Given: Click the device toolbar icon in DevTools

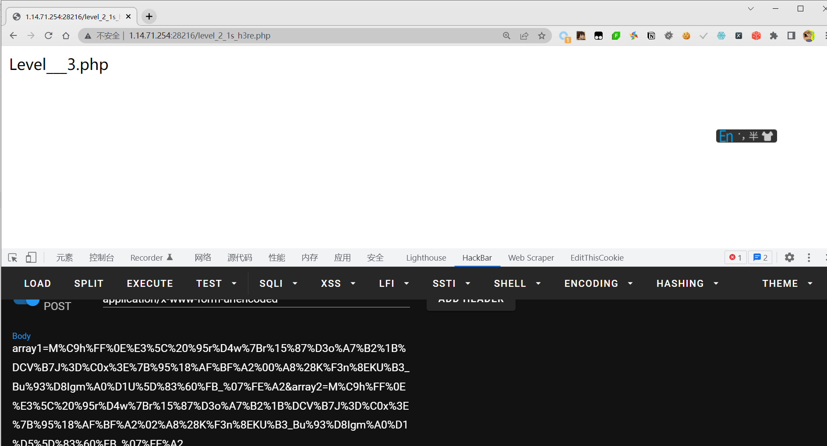Looking at the screenshot, I should pos(31,258).
